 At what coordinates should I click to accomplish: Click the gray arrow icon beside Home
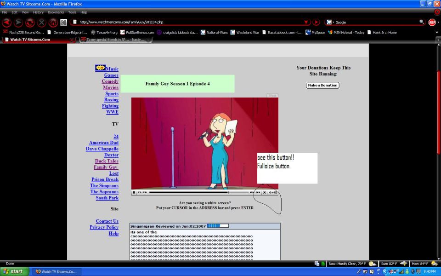coord(64,22)
